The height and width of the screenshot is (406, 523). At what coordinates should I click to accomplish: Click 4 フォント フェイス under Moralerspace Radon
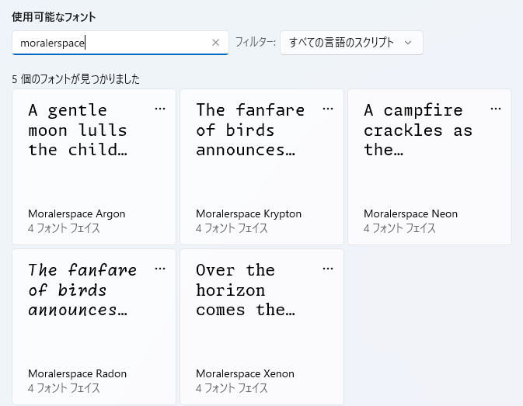(x=64, y=388)
